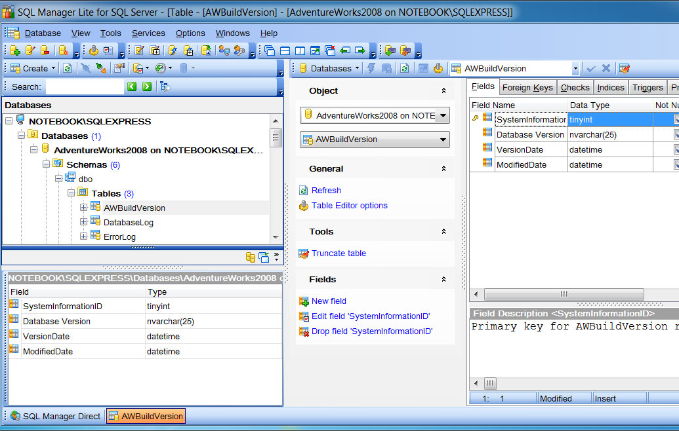Click the SQL Manager Direct taskbar button
Screen dimensions: 679x431
tap(55, 416)
